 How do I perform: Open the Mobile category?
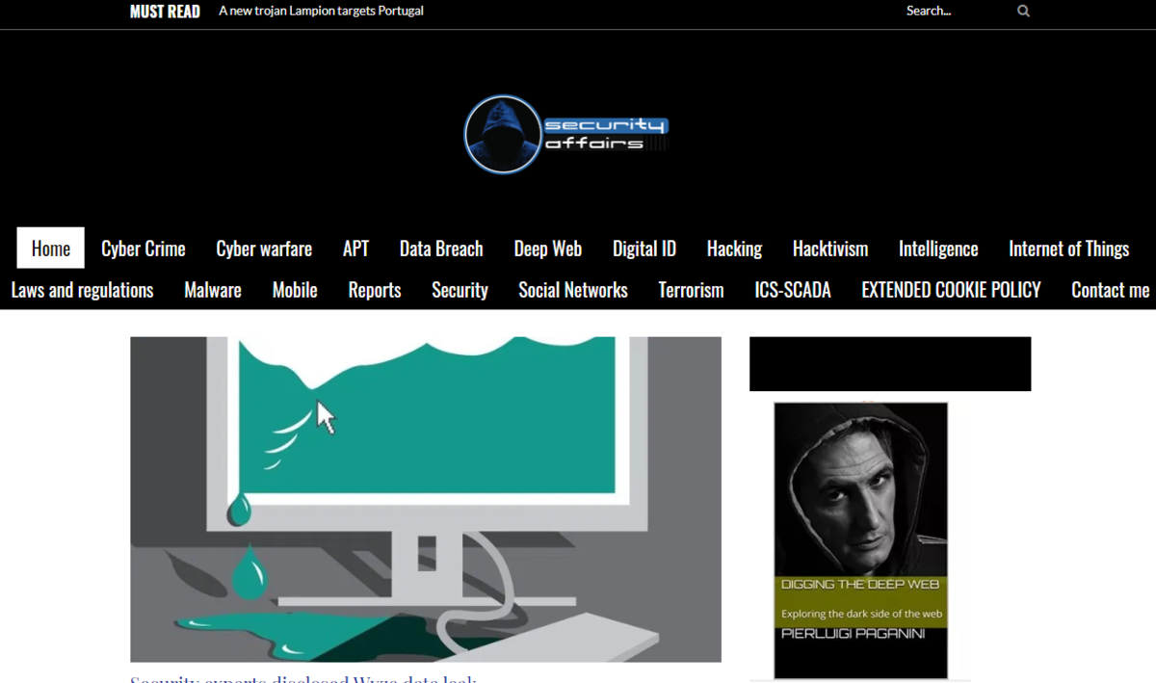pyautogui.click(x=295, y=290)
